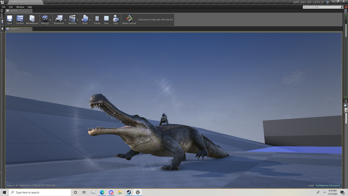Open the File menu
Viewport: 348px width, 196px height.
[x=4, y=7]
